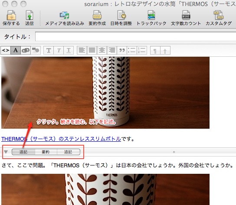Open the THERMOS（サーモス）のステンレススリムボトル link
Image resolution: width=236 pixels, height=205 pixels.
click(x=61, y=139)
